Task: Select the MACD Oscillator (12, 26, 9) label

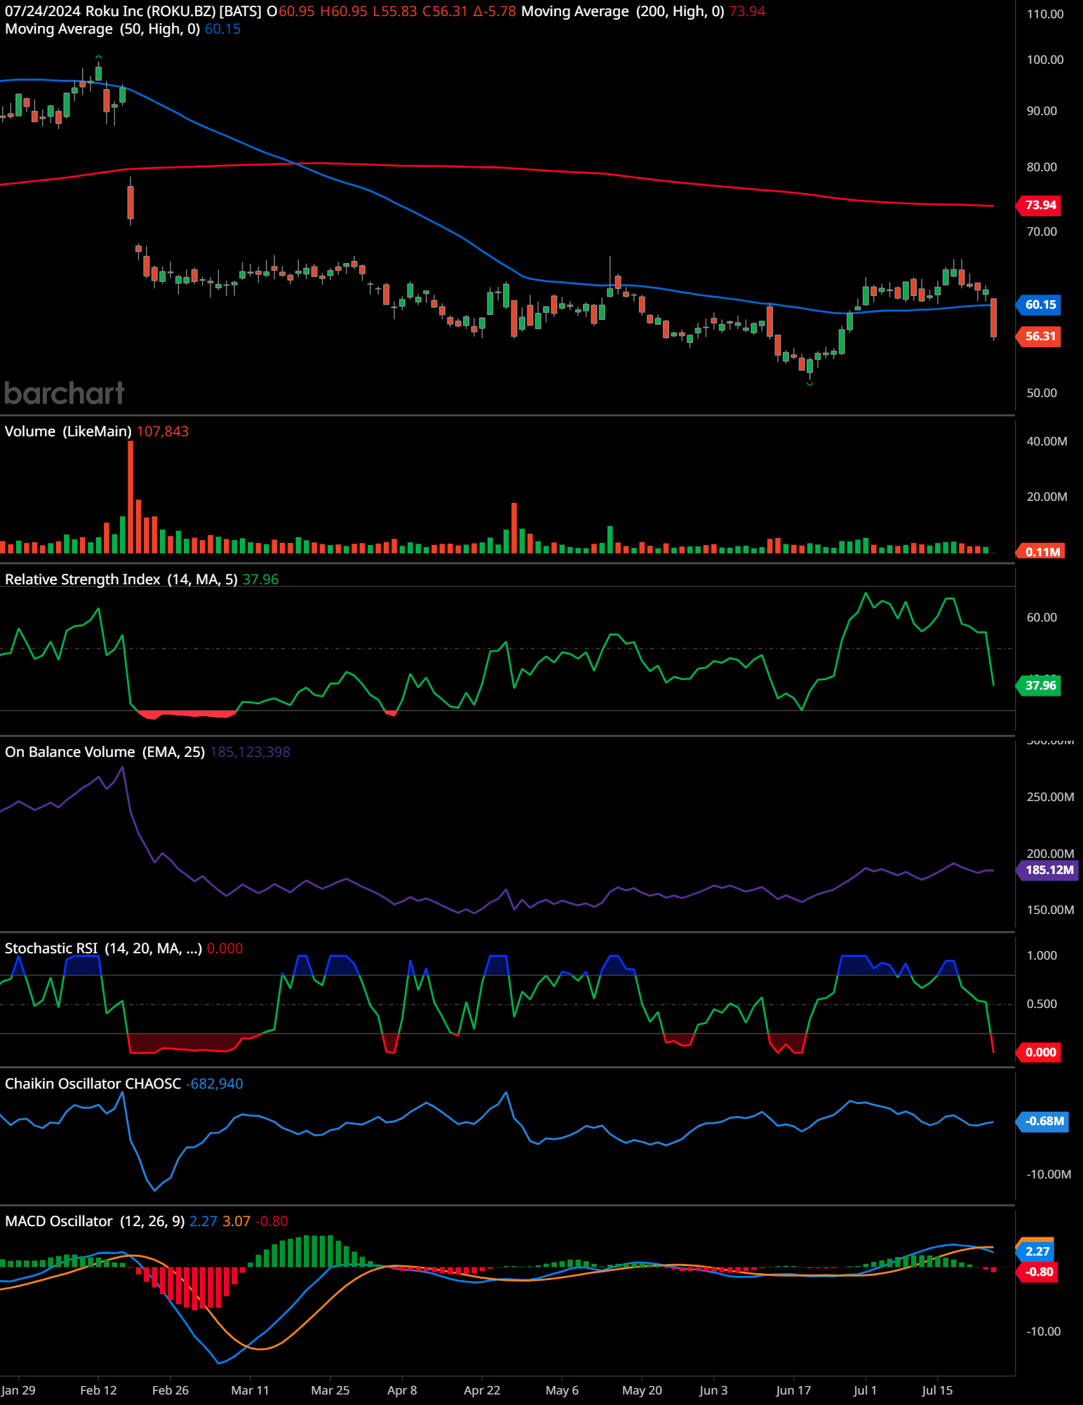Action: point(95,1221)
